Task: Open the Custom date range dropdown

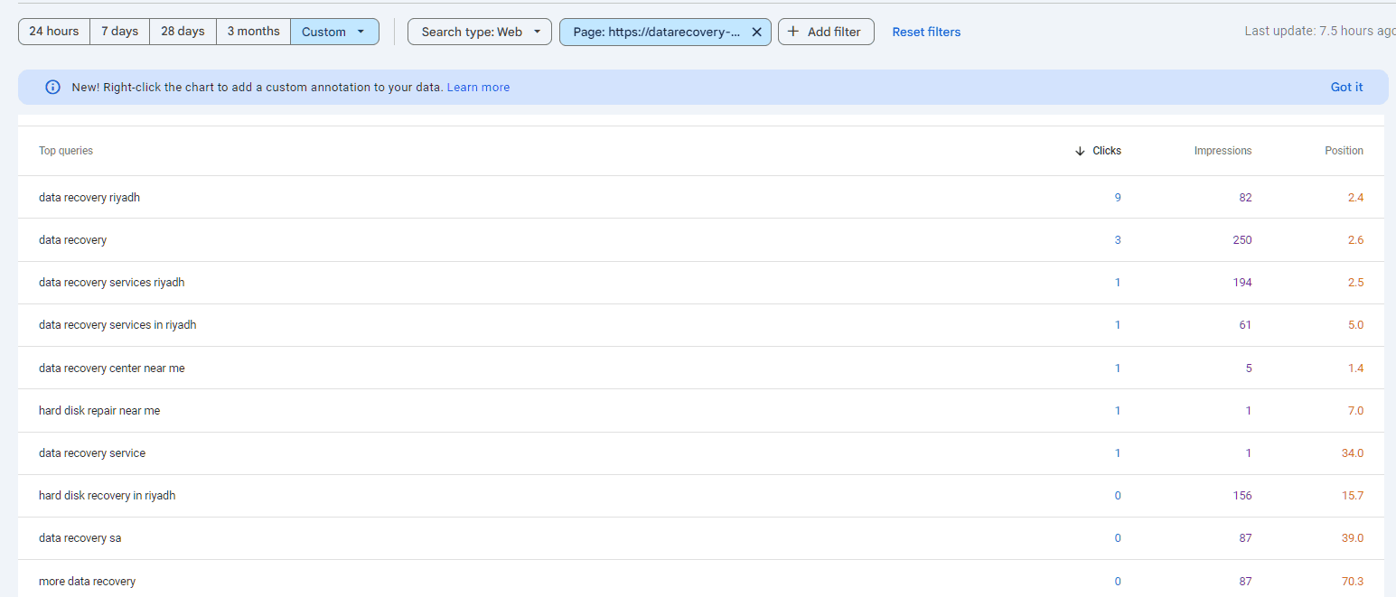Action: [333, 32]
